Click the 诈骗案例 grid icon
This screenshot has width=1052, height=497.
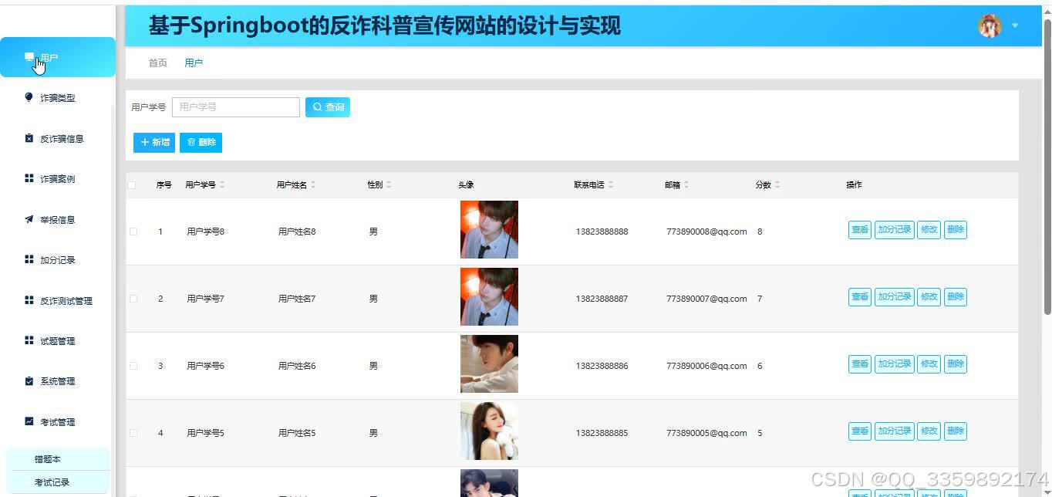(x=29, y=178)
